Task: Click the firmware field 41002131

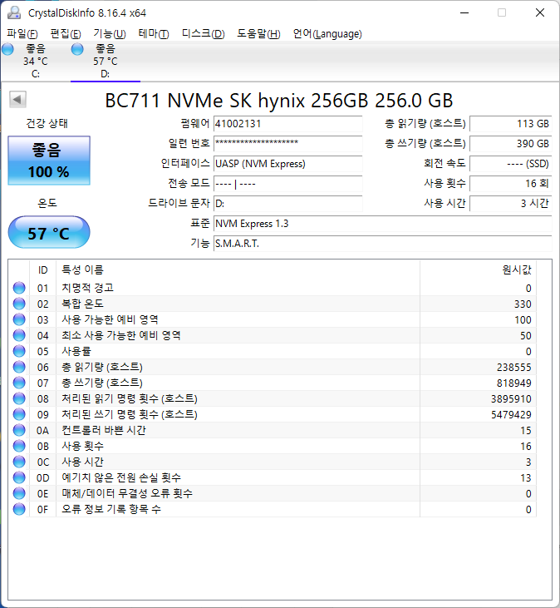Action: [x=287, y=124]
